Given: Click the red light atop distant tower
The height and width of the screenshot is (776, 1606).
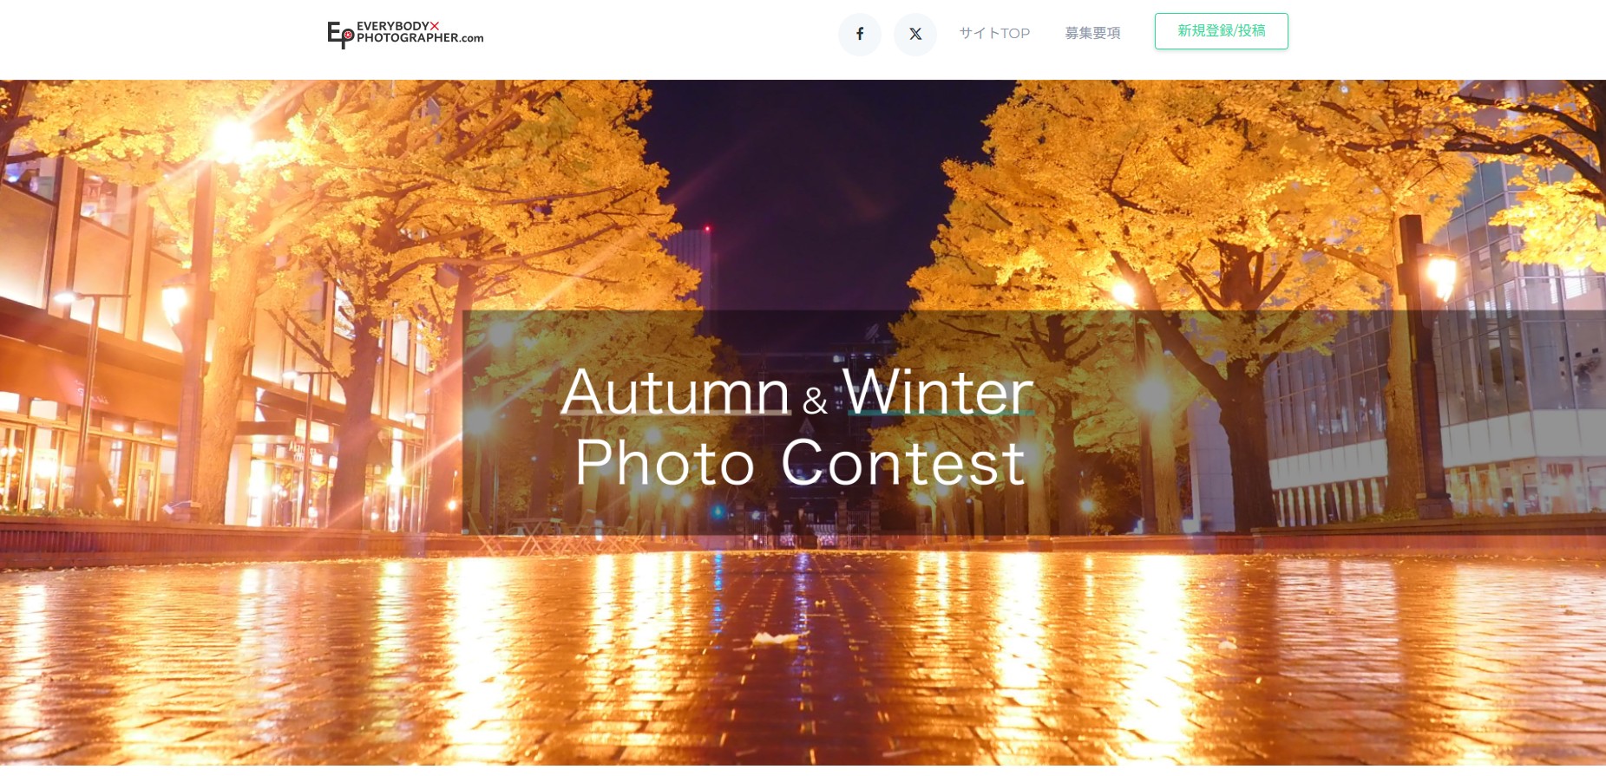Looking at the screenshot, I should (707, 229).
